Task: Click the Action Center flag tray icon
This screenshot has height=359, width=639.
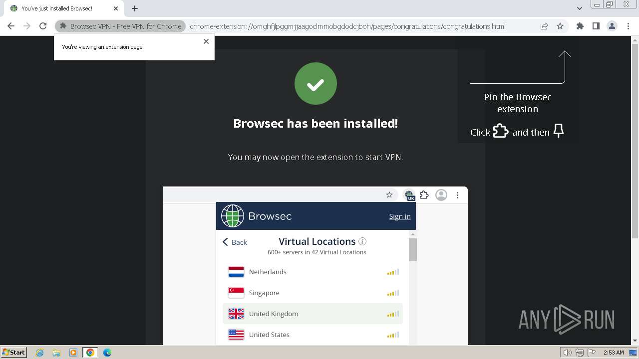Action: click(x=592, y=353)
